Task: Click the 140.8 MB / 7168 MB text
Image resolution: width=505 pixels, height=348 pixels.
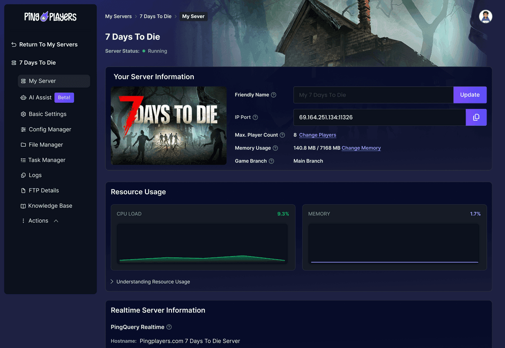Action: 316,148
